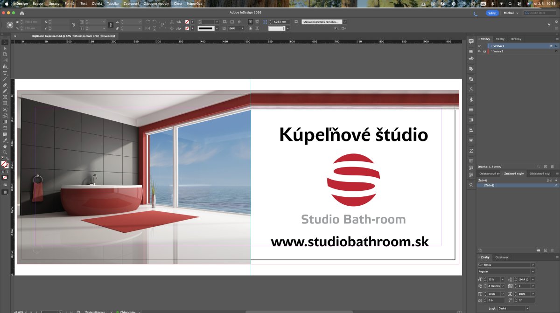Screen dimensions: 560x313
Task: Open macOS Control Center icon
Action: point(519,3)
